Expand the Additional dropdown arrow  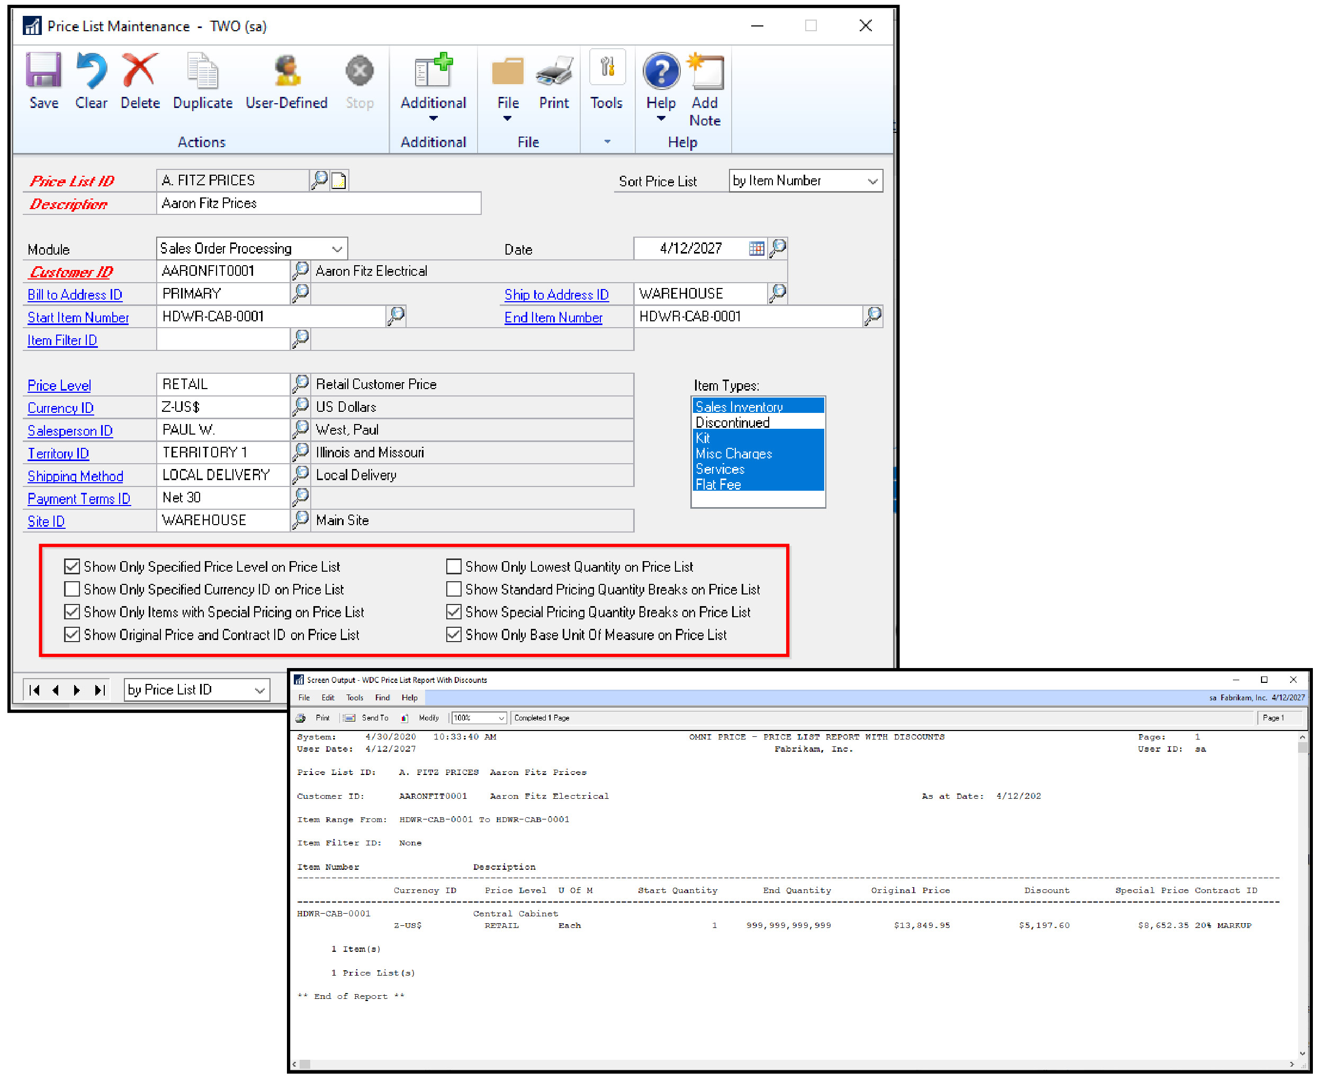pos(433,118)
